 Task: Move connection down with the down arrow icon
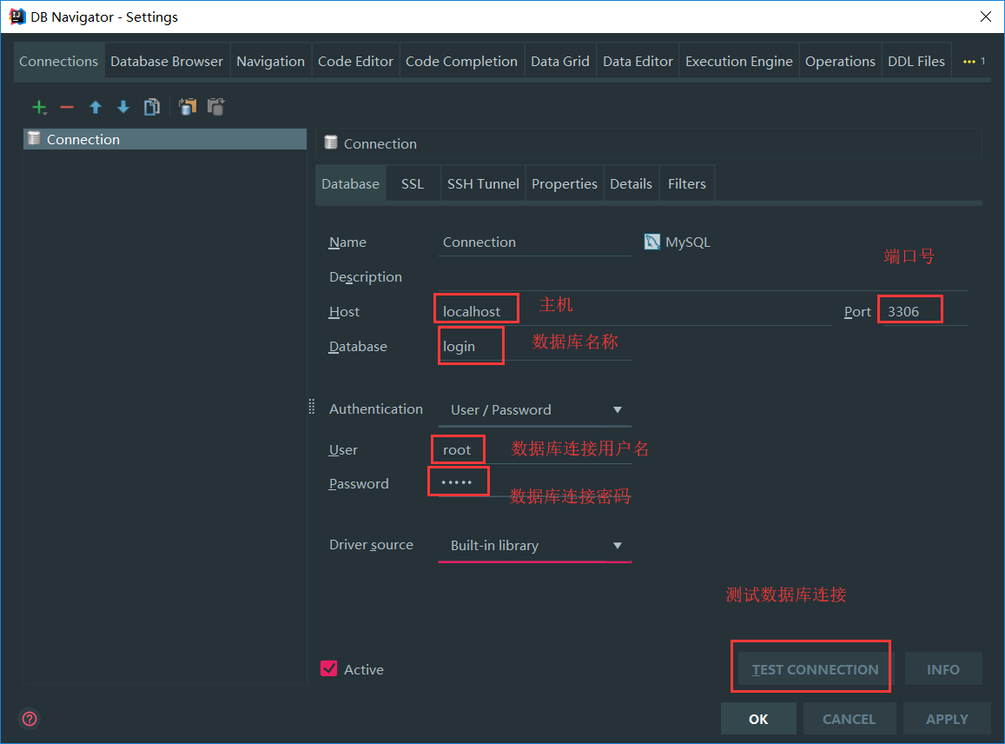pyautogui.click(x=123, y=107)
